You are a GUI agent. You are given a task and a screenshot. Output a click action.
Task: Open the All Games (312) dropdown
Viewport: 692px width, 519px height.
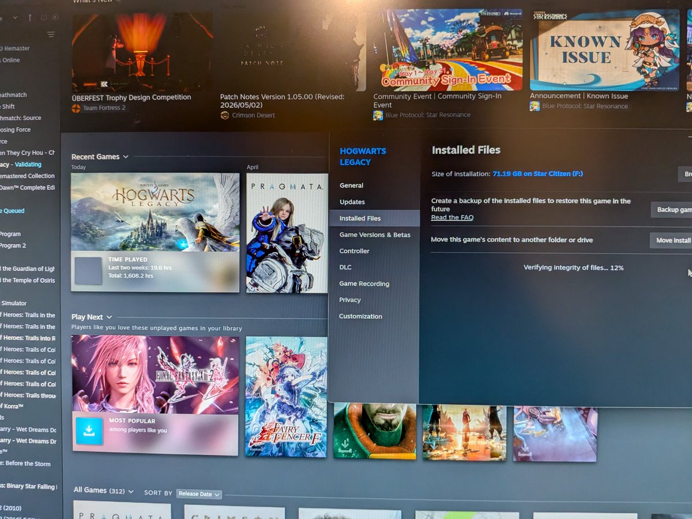point(103,490)
